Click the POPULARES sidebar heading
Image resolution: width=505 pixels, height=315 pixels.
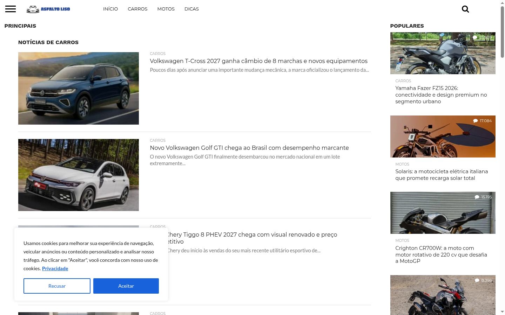407,26
